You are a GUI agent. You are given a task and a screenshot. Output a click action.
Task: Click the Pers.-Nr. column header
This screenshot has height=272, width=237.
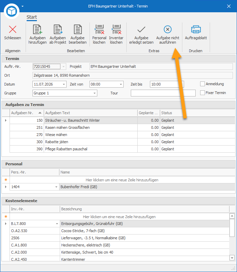[34, 172]
